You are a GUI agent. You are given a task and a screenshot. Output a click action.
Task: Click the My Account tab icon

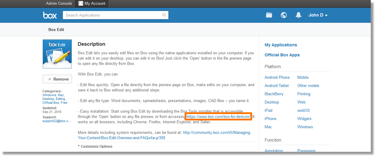coord(81,3)
